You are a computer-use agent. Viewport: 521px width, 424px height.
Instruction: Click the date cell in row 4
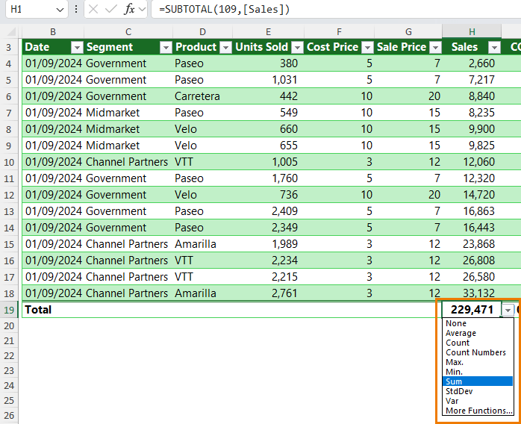click(53, 63)
